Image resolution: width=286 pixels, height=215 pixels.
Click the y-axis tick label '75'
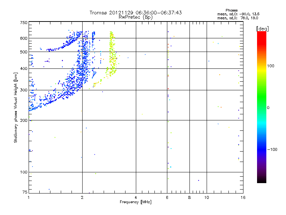pos(25,192)
